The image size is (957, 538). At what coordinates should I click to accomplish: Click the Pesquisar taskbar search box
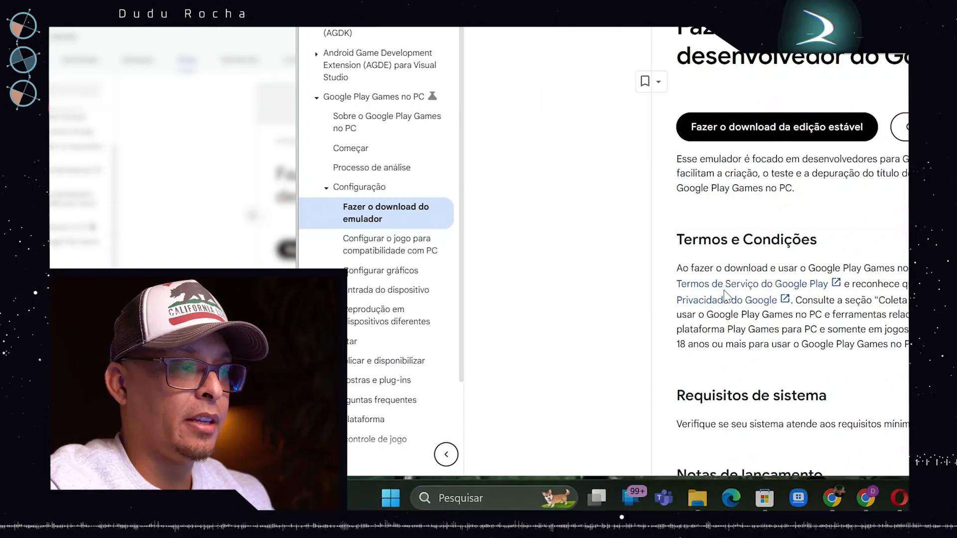point(493,498)
